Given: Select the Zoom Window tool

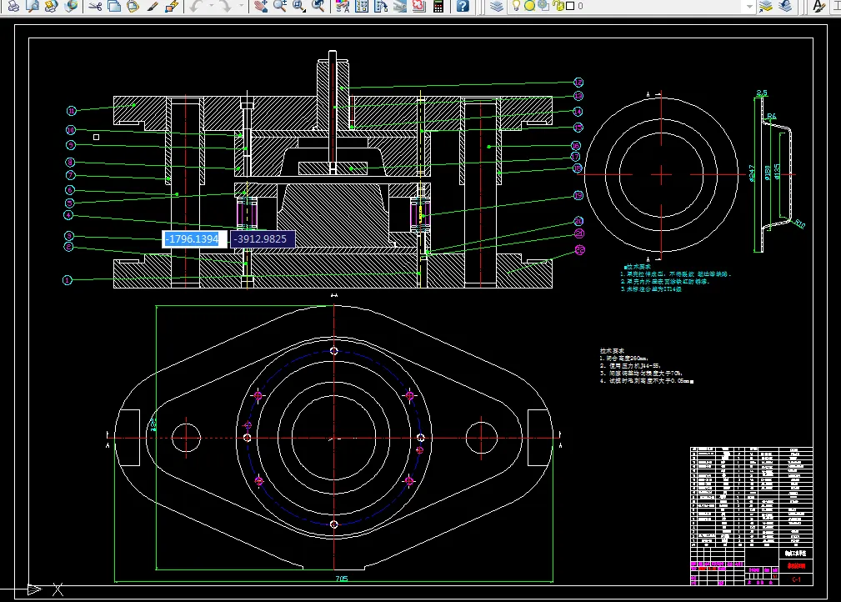Looking at the screenshot, I should point(298,6).
